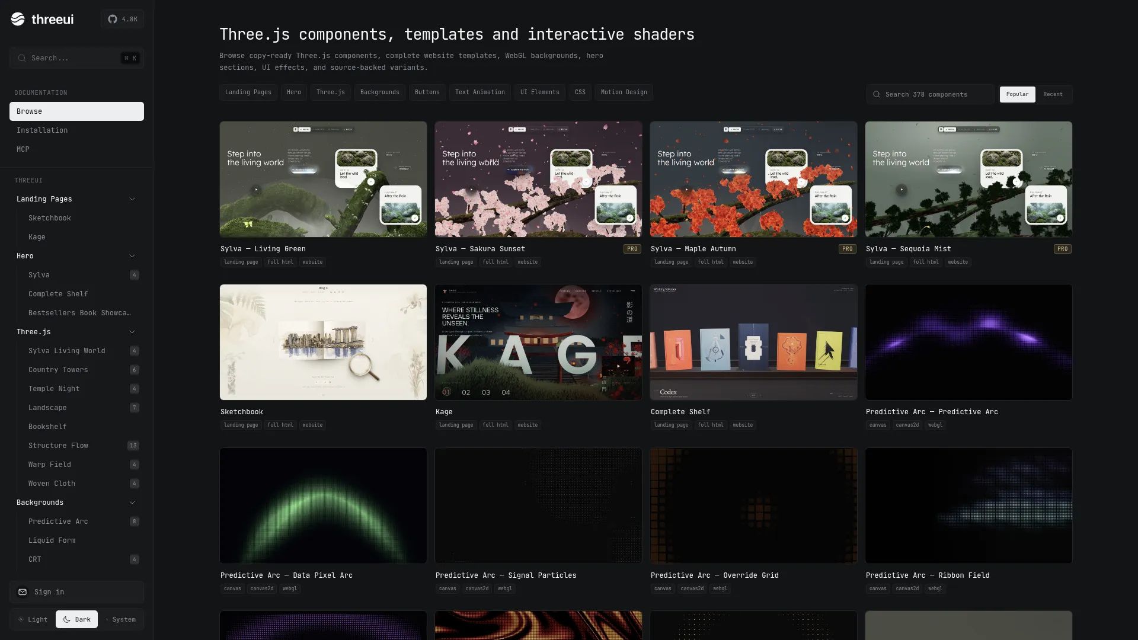Open CRT in the sidebar
The height and width of the screenshot is (640, 1138).
click(x=35, y=559)
